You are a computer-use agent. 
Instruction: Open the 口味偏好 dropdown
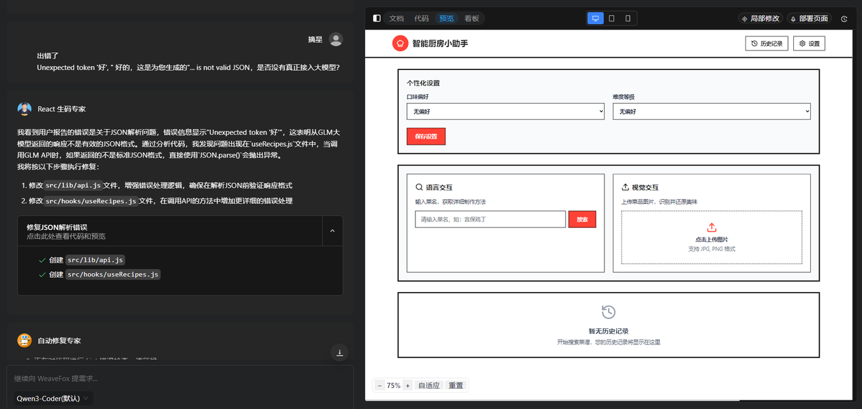pyautogui.click(x=505, y=112)
